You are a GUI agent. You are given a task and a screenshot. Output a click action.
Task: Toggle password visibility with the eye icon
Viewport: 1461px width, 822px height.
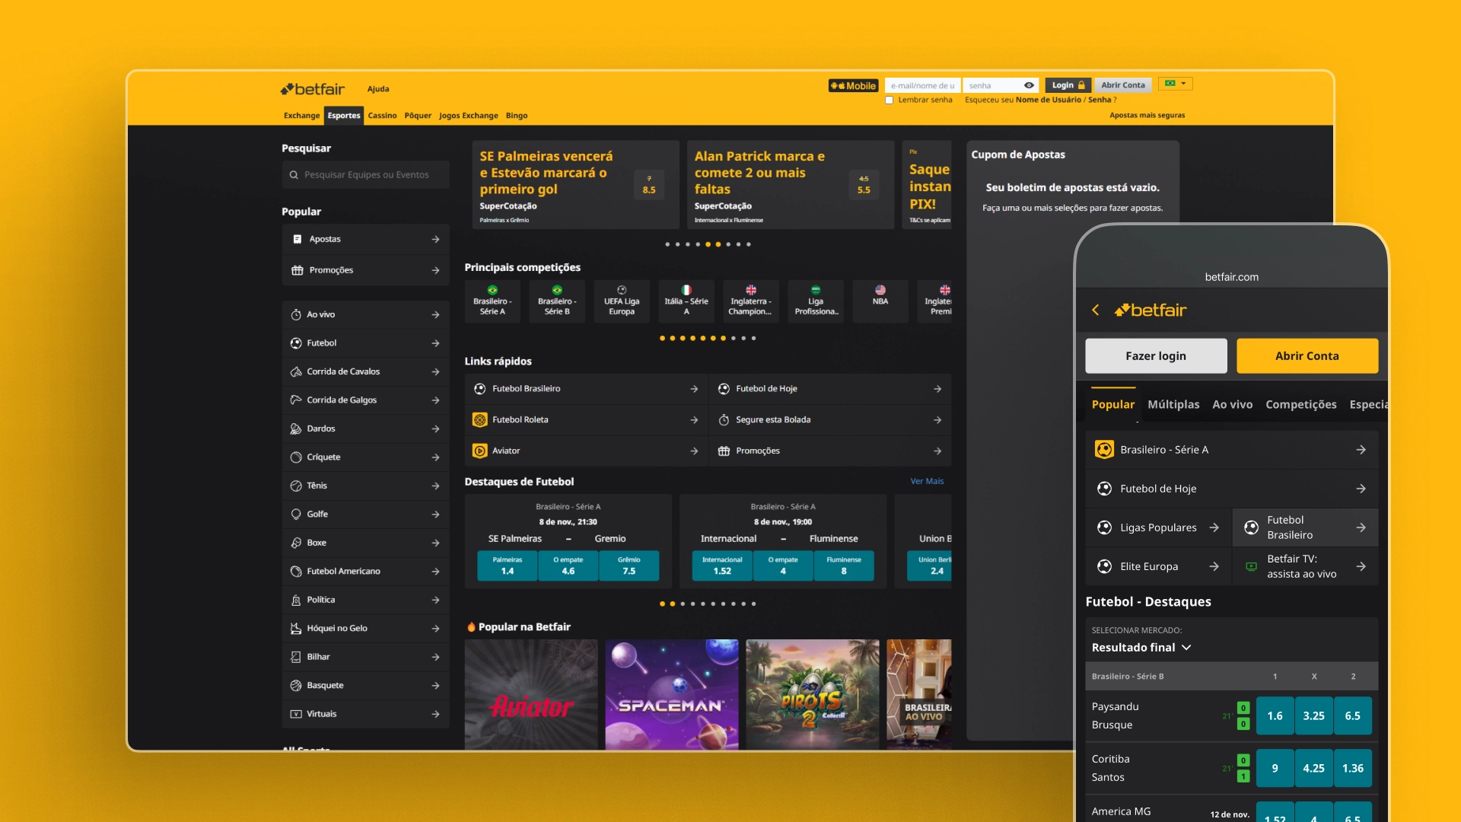pyautogui.click(x=1029, y=85)
